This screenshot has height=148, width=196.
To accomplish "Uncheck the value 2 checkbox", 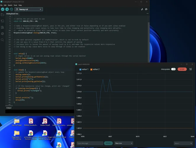I will click(91, 69).
